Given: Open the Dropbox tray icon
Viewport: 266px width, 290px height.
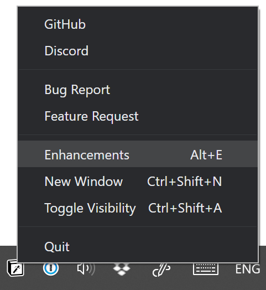Looking at the screenshot, I should click(122, 269).
